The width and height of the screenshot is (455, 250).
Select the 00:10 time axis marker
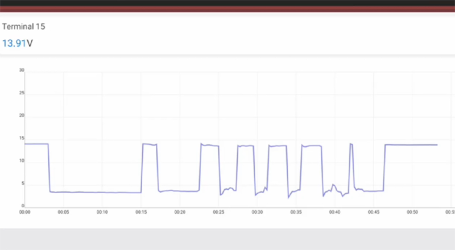[102, 212]
